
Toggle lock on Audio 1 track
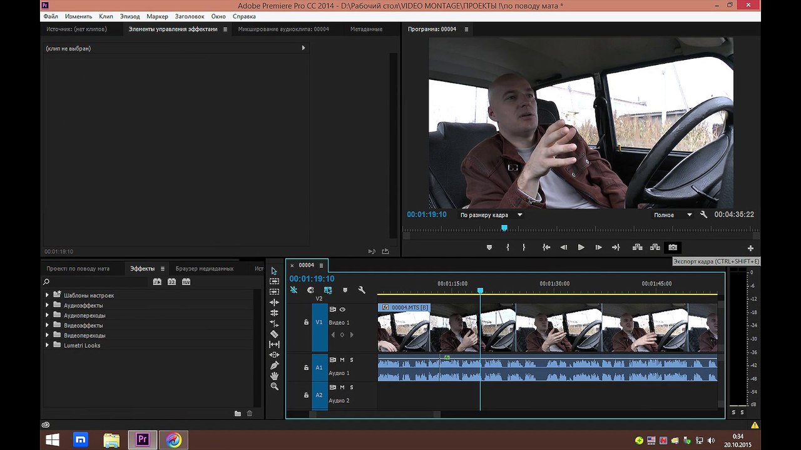point(306,367)
